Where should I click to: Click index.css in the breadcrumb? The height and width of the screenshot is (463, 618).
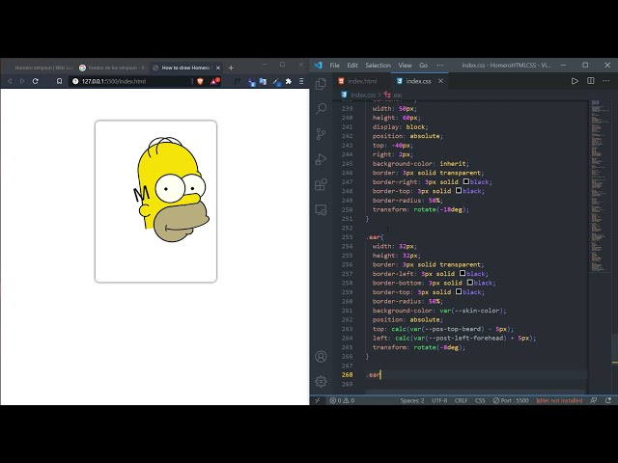363,95
